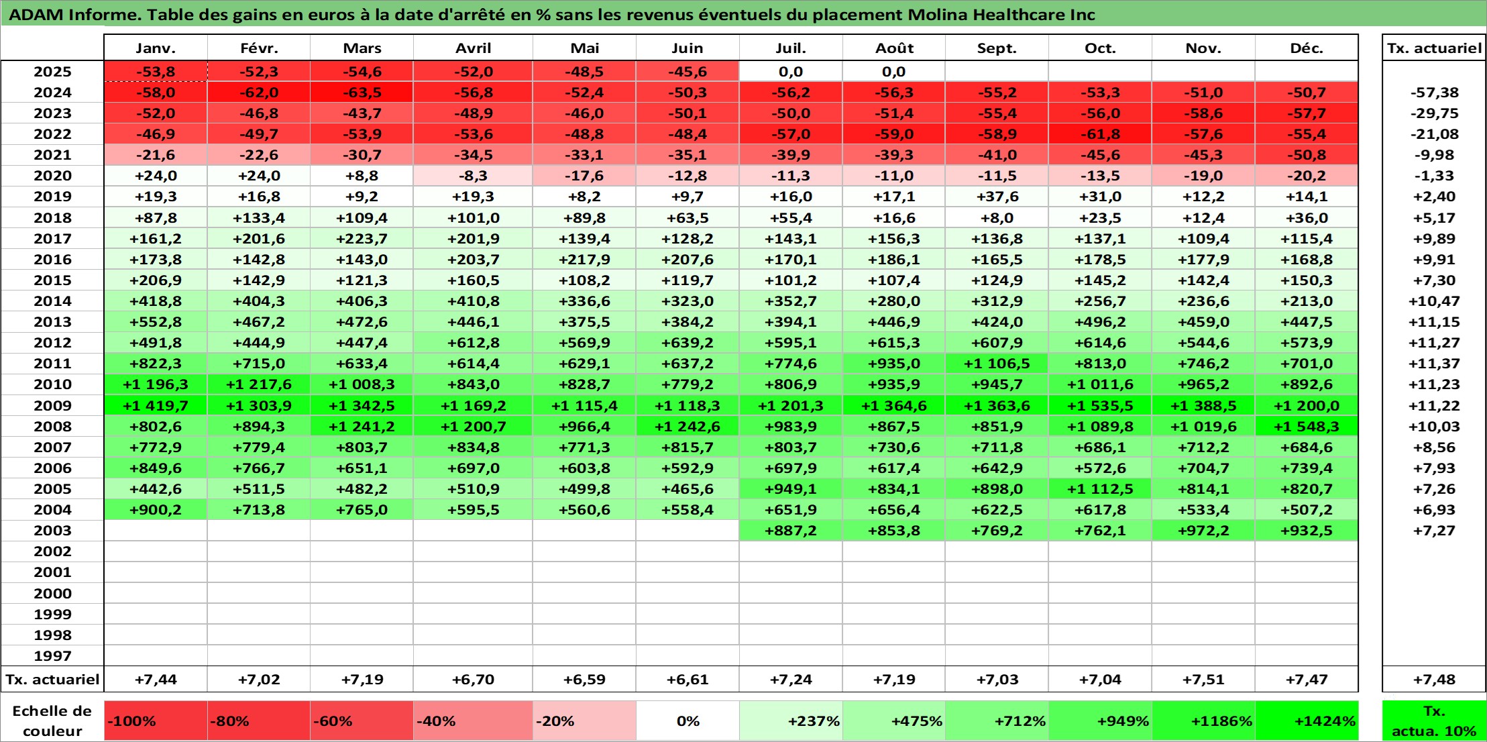This screenshot has height=742, width=1487.
Task: Select bottom actuarial rate +7,44 for Janv.
Action: [156, 680]
